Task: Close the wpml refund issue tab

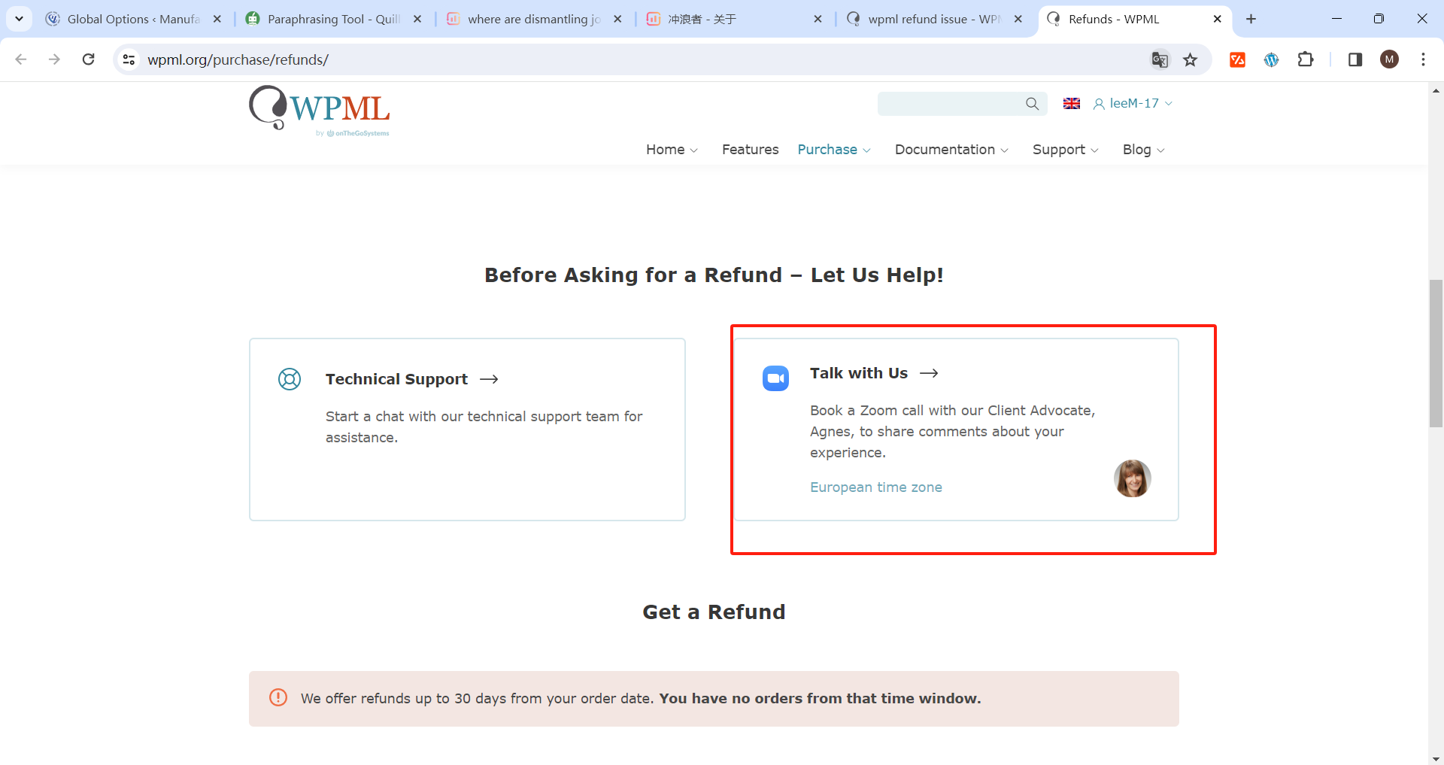Action: 1018,19
